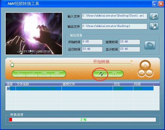Open the input file browse folder icon
The image size is (165, 130).
[x=154, y=16]
